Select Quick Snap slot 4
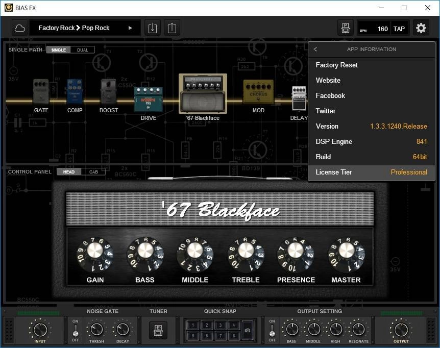Image resolution: width=440 pixels, height=348 pixels. pos(233,325)
